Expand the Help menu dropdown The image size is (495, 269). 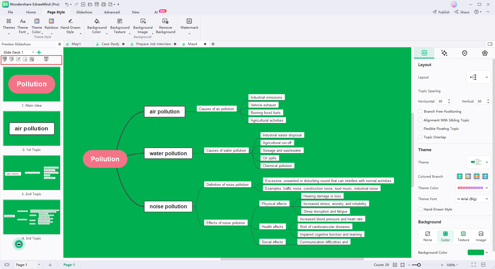(478, 12)
